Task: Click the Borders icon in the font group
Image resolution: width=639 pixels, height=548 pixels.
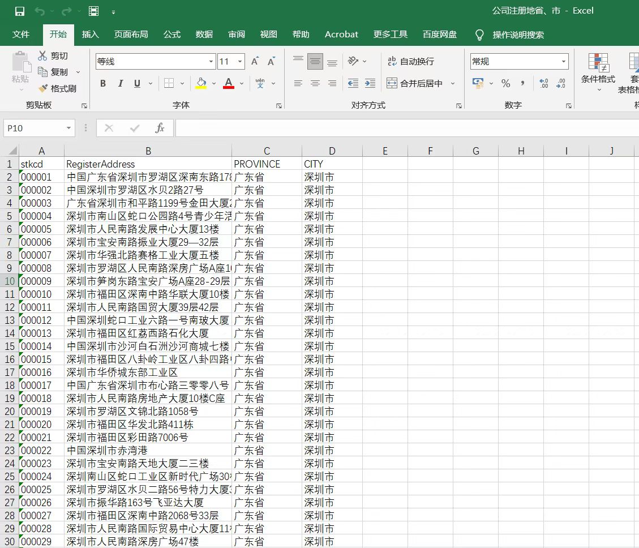Action: pyautogui.click(x=169, y=83)
